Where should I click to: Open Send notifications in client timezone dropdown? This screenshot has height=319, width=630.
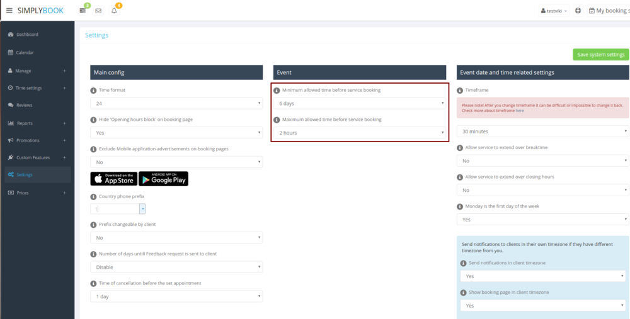tap(542, 276)
